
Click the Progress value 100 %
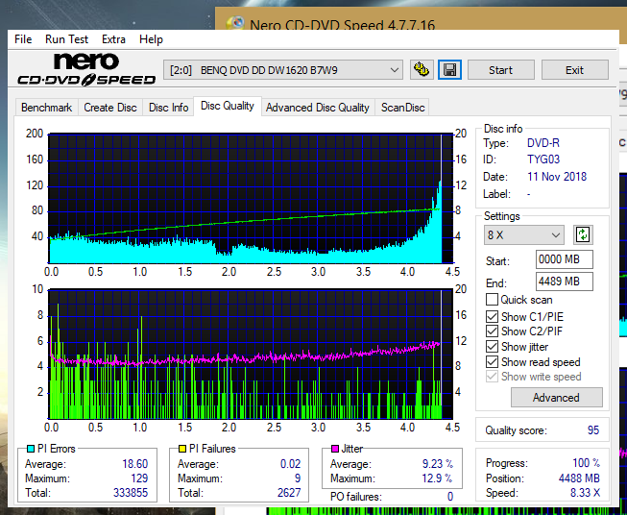[586, 463]
